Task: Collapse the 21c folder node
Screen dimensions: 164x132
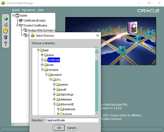Action: 50,80
